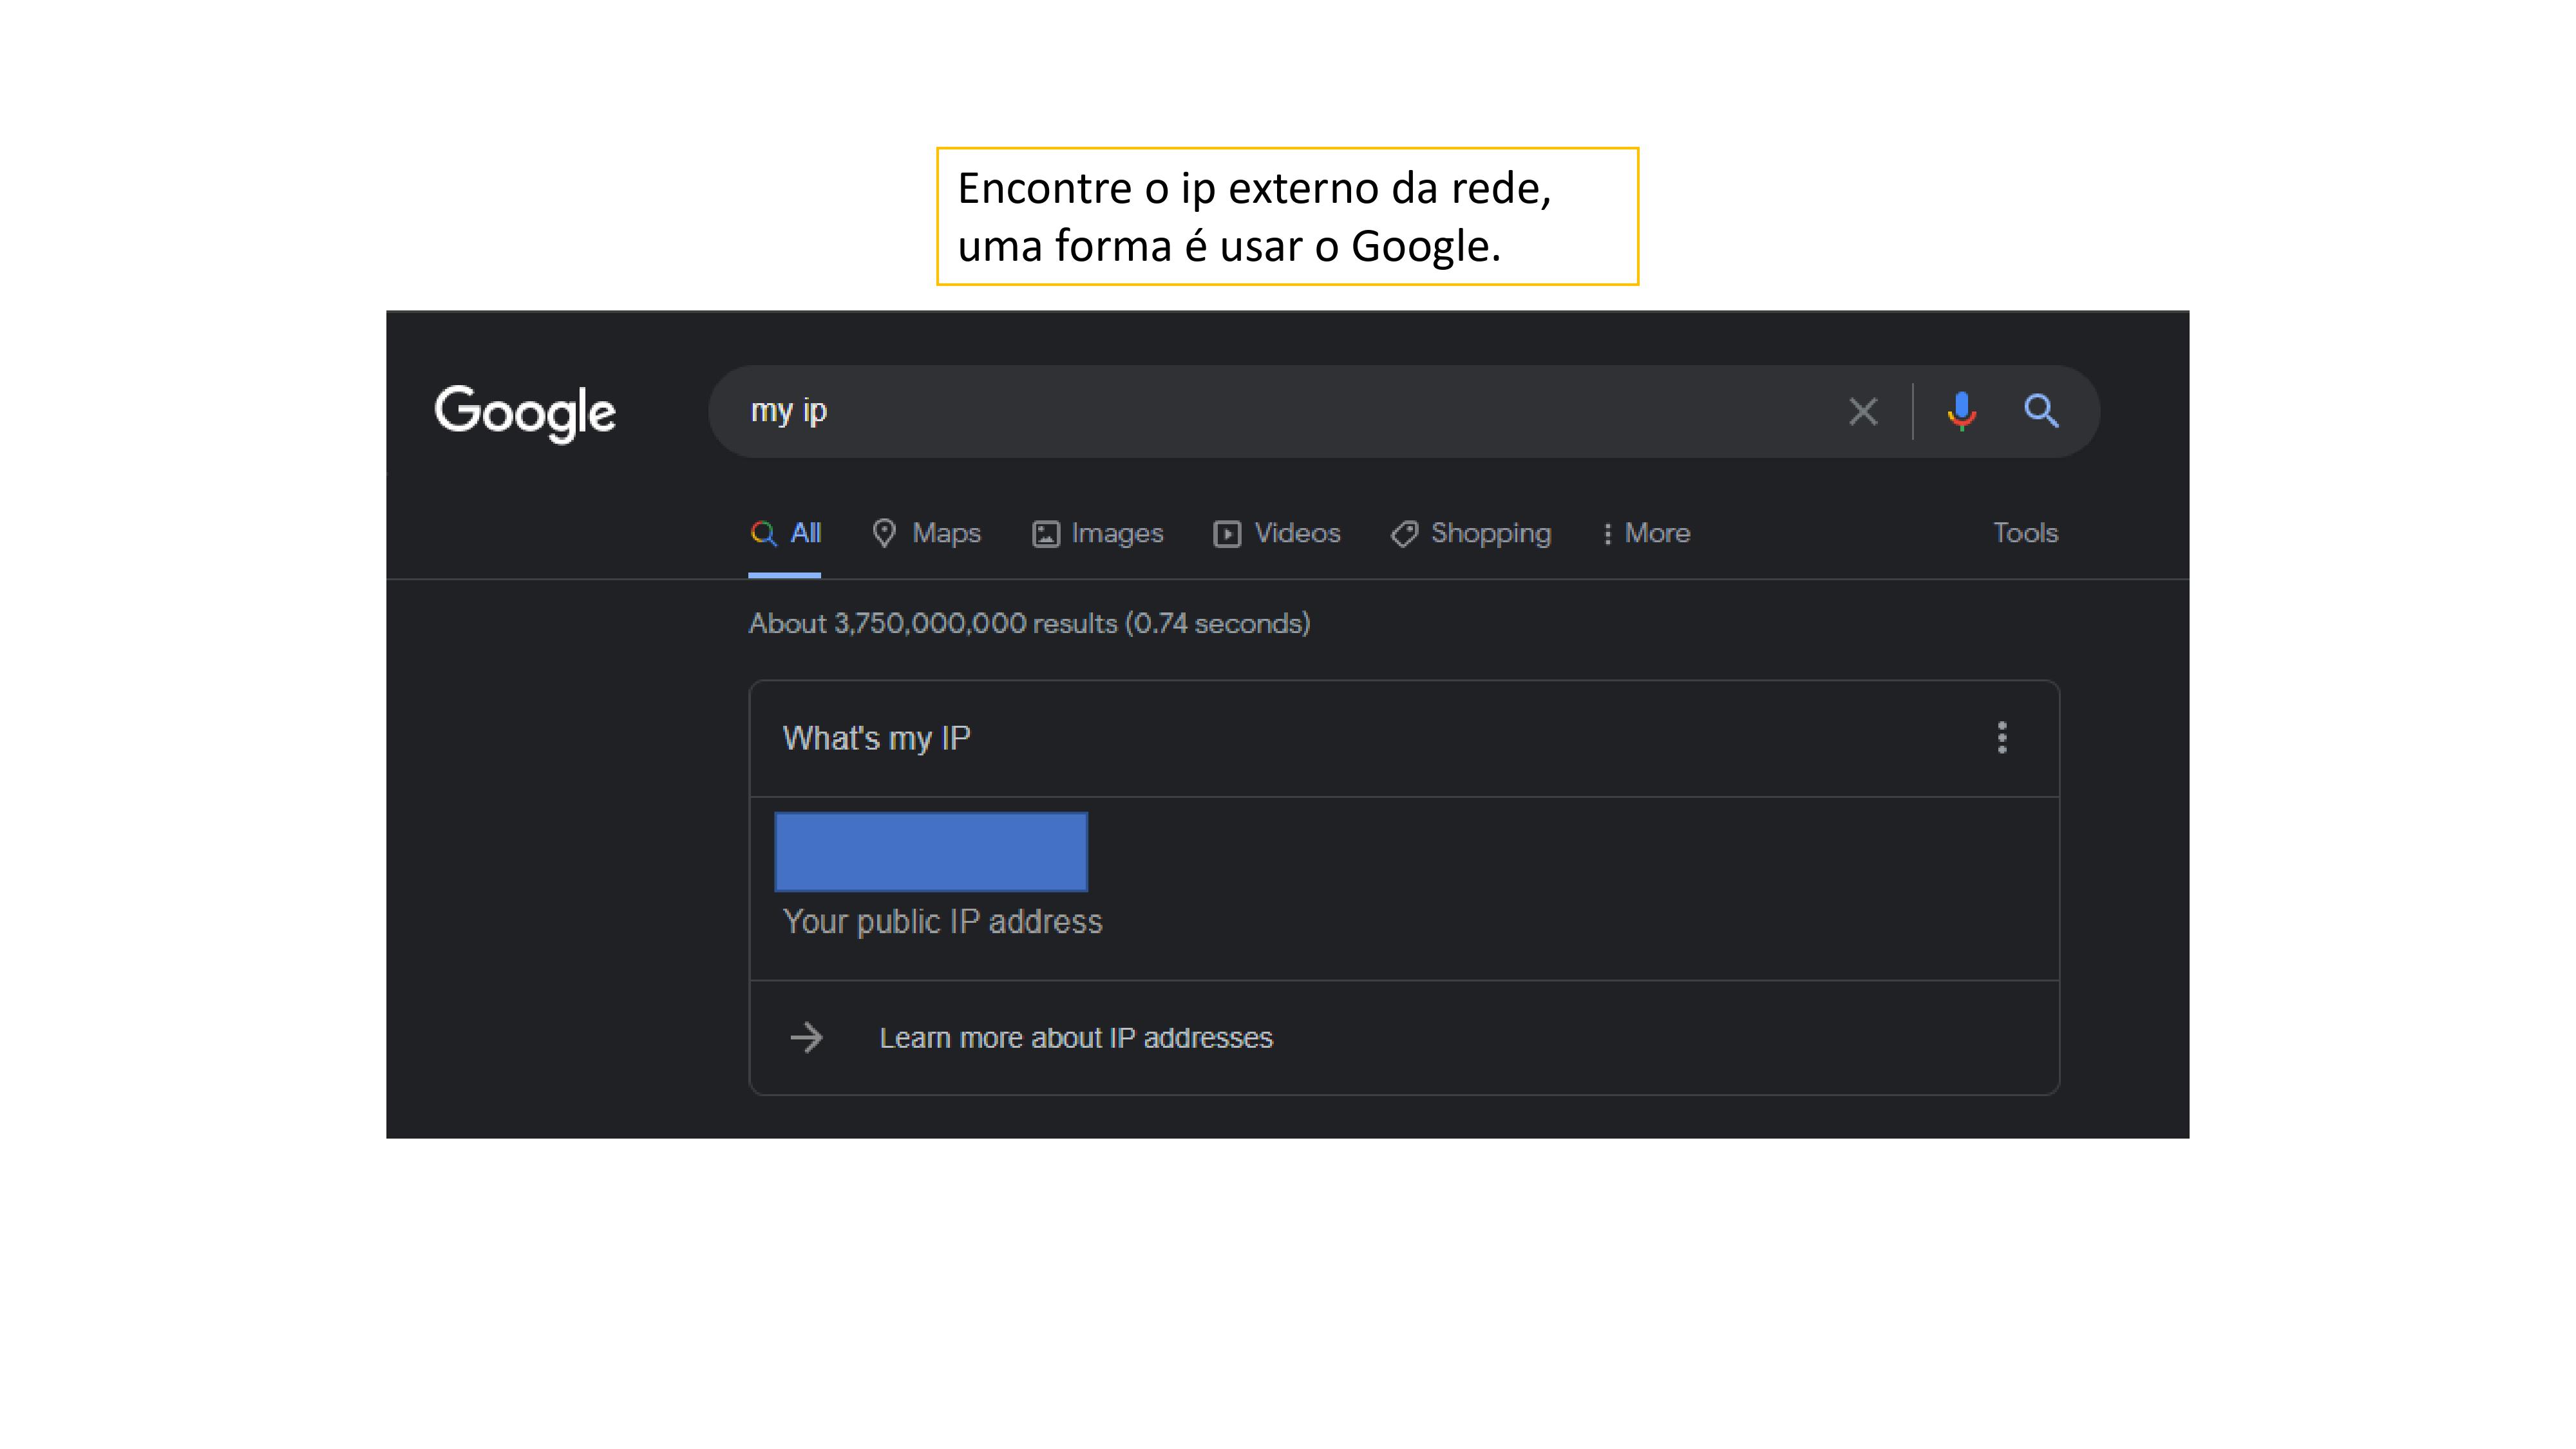Open the Tools filter options
Image resolution: width=2576 pixels, height=1449 pixels.
pos(2025,533)
